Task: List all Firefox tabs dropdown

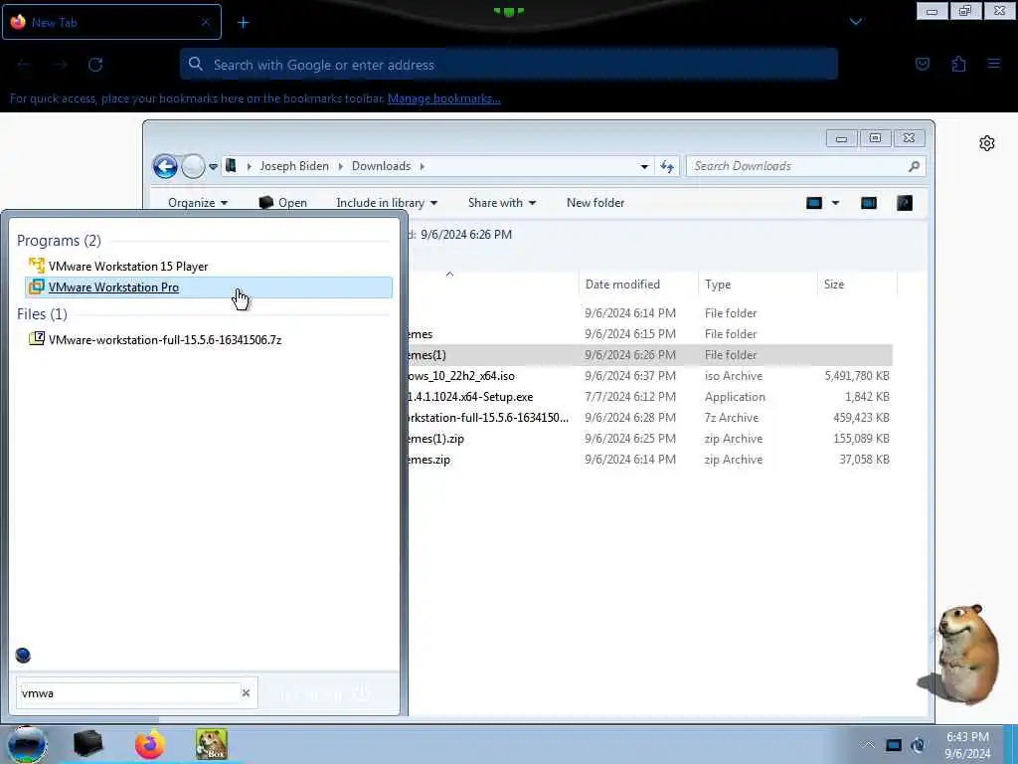Action: (856, 22)
